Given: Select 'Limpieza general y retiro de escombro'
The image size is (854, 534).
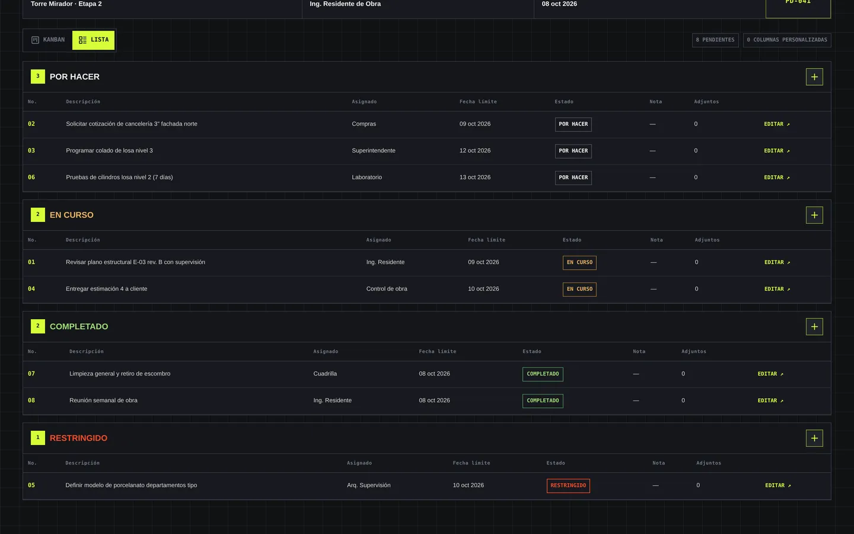Looking at the screenshot, I should [x=120, y=374].
